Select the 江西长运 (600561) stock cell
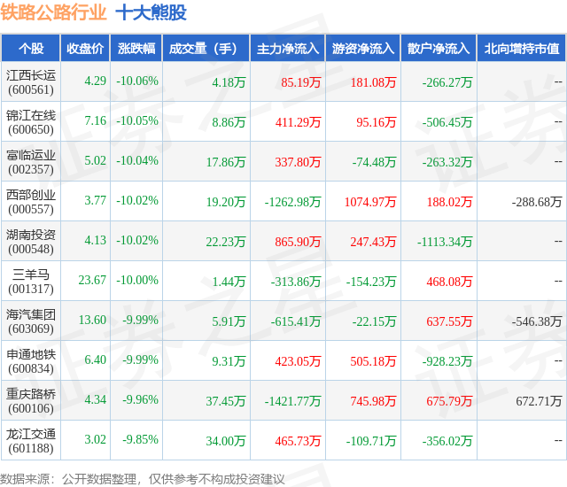The image size is (567, 487). coord(31,82)
